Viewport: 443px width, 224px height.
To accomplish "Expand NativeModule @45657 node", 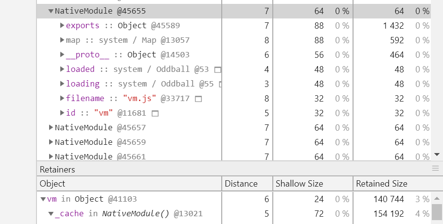I will click(x=51, y=127).
